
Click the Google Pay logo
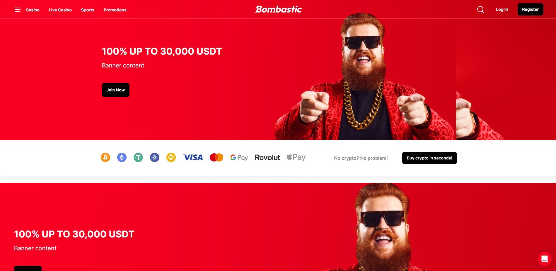pos(239,158)
